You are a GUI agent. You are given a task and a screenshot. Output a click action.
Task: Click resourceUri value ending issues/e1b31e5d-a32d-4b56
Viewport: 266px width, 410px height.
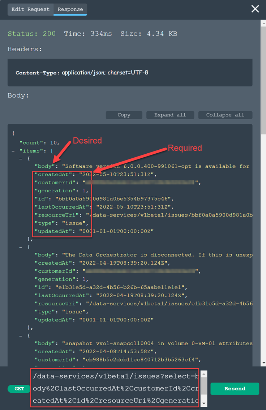[169, 304]
